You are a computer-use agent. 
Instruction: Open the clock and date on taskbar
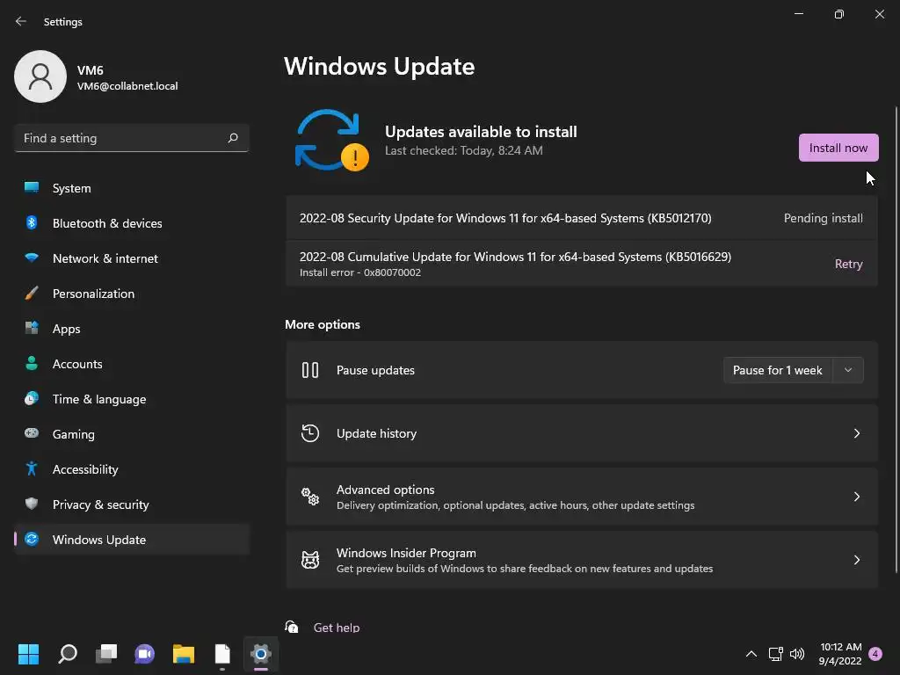(x=840, y=654)
